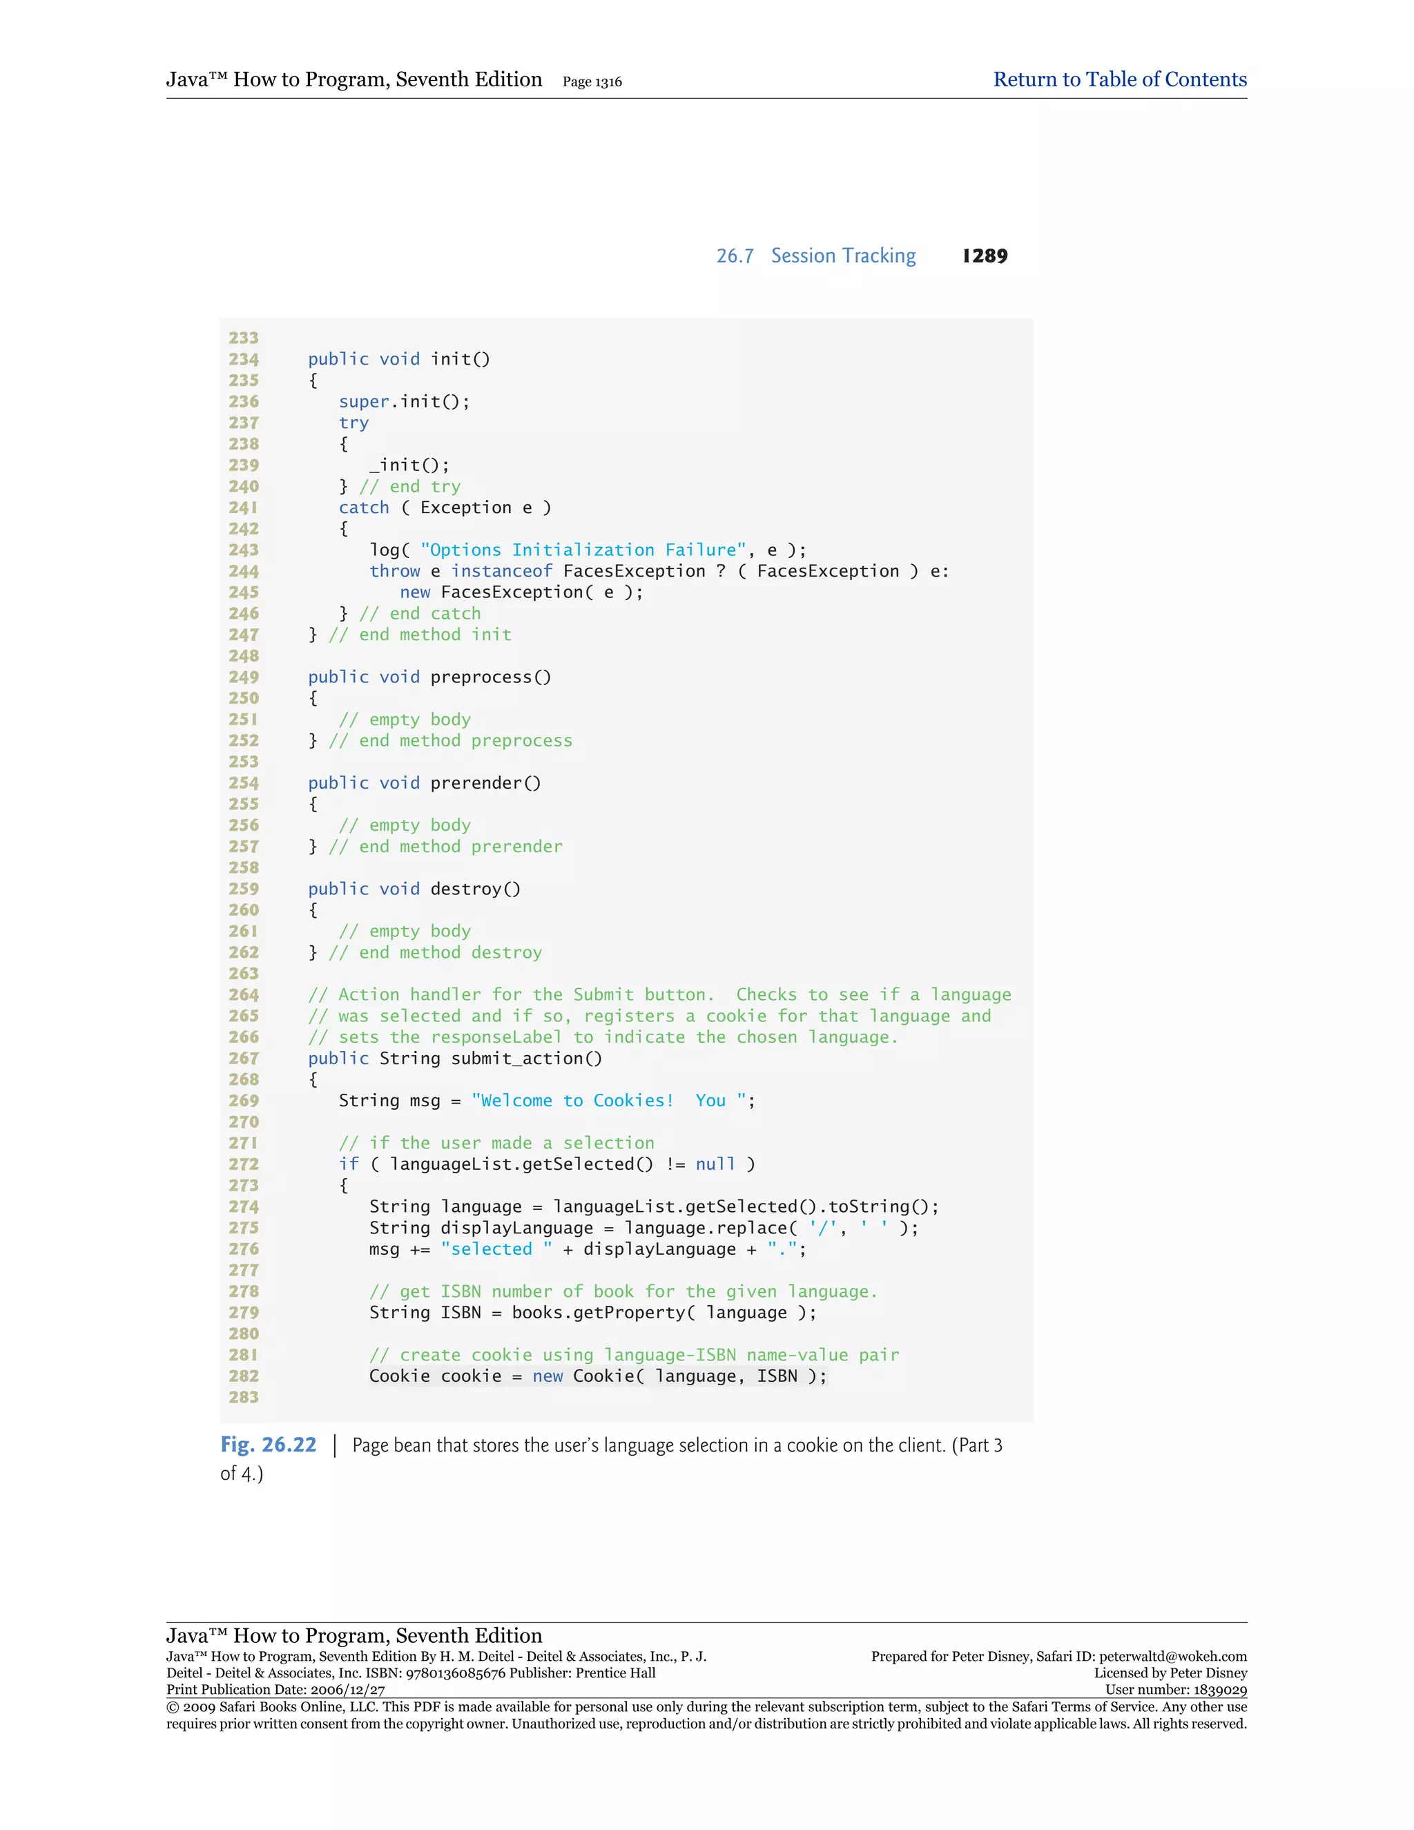Click the catch ( Exception e ) line
The width and height of the screenshot is (1414, 1830).
tap(445, 508)
